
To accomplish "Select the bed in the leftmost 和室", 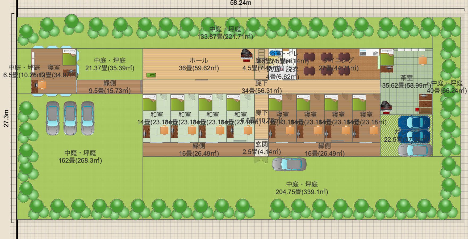I will 149,103.
